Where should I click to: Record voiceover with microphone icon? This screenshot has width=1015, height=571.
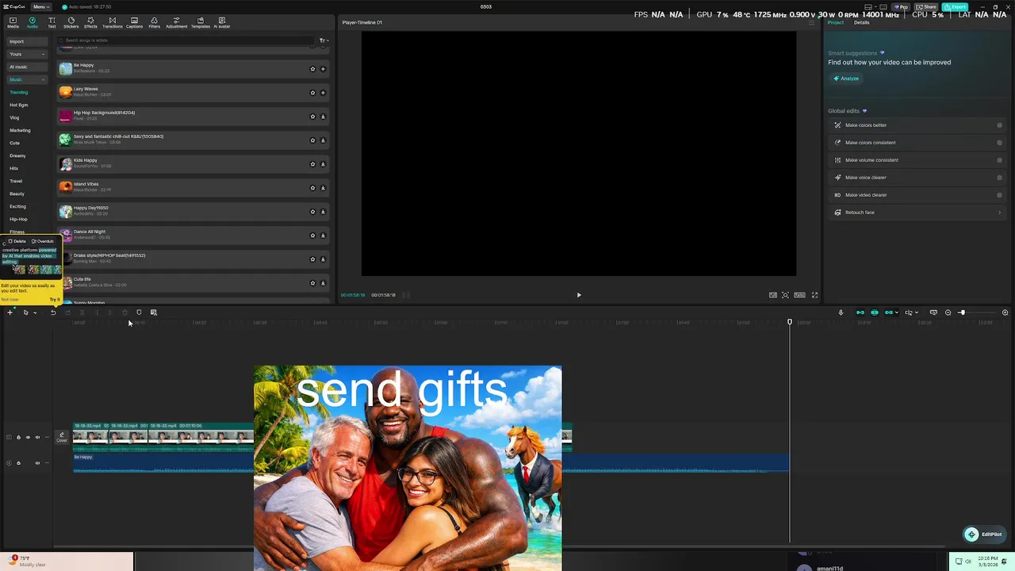pyautogui.click(x=841, y=312)
